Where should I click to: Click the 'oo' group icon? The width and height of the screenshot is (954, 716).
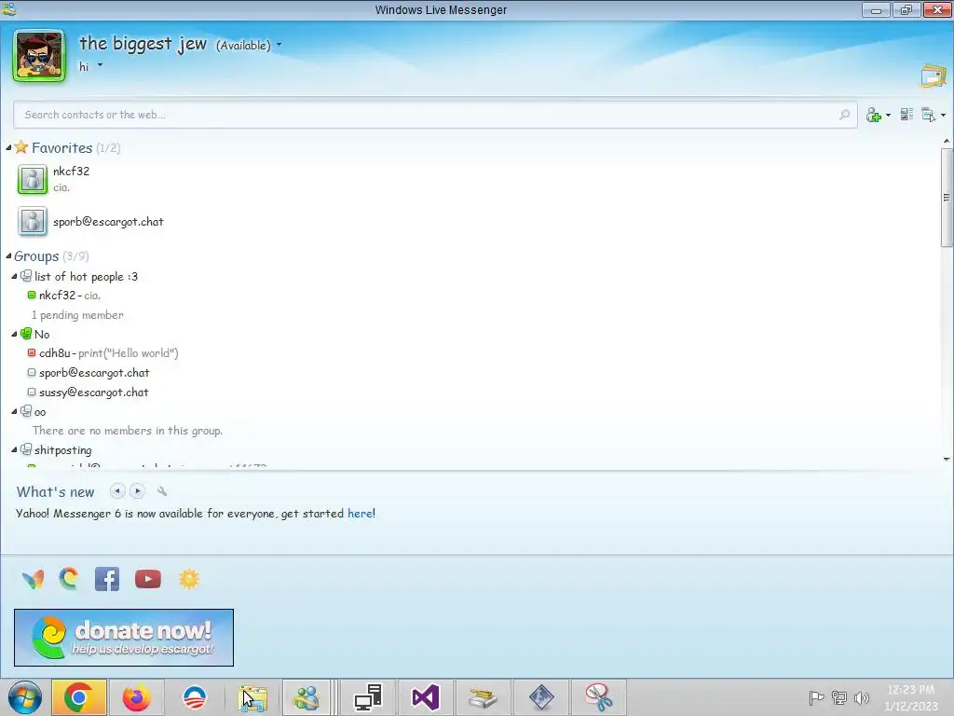tap(26, 411)
